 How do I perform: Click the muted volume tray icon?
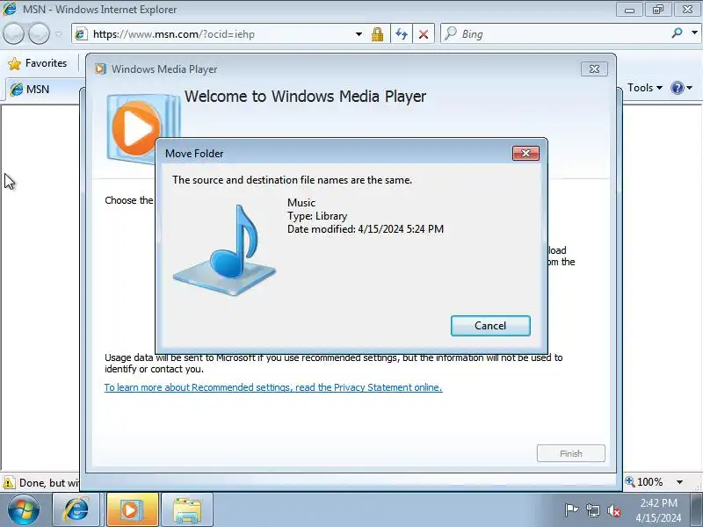614,510
